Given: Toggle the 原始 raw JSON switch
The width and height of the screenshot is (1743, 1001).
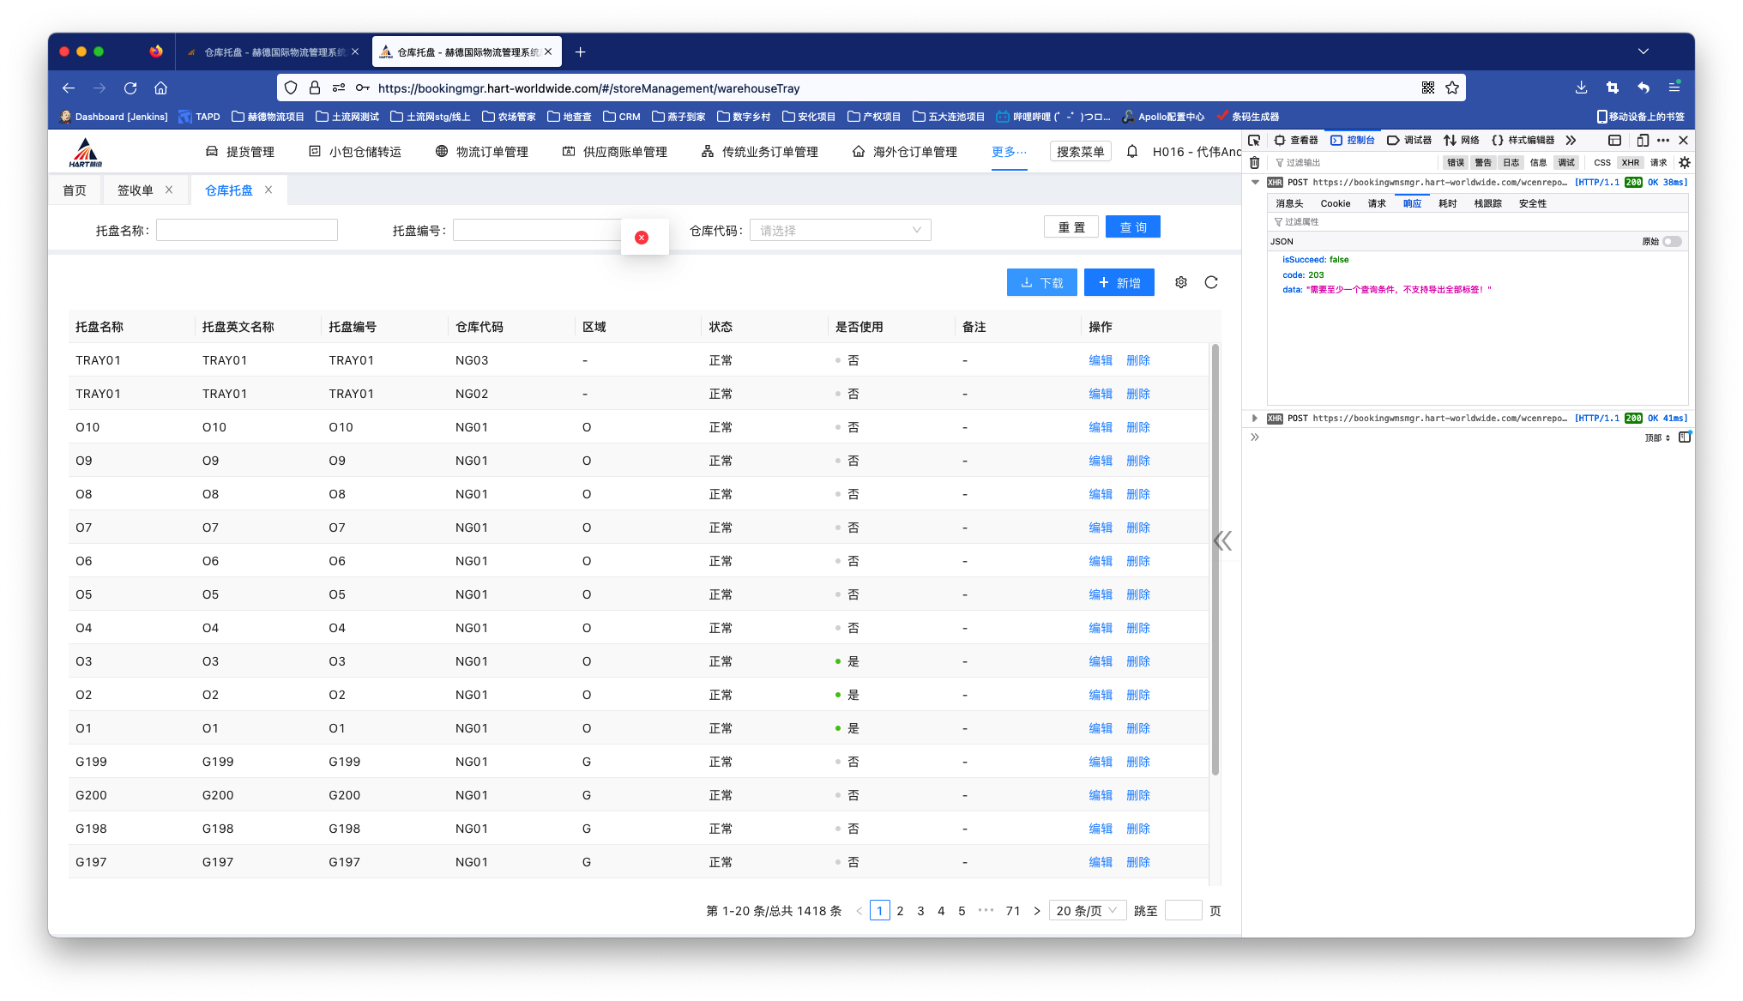Looking at the screenshot, I should tap(1672, 241).
